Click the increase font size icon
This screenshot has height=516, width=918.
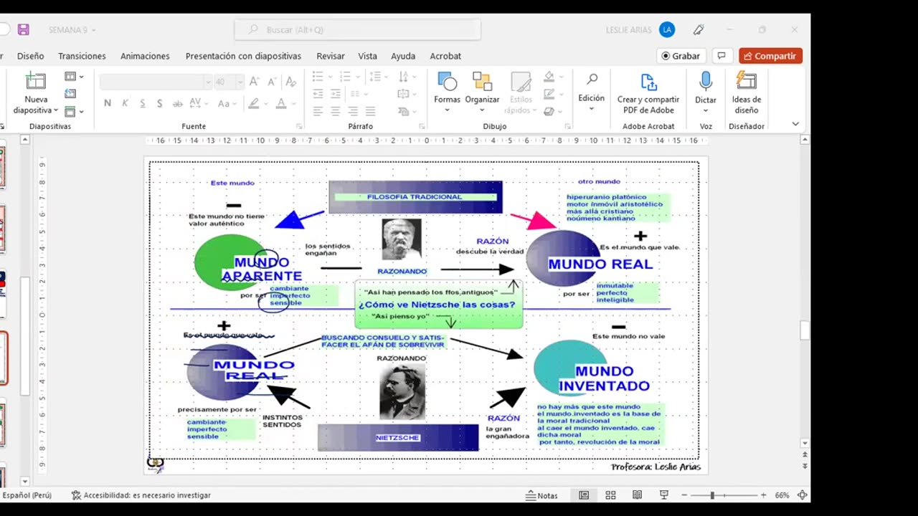point(254,82)
